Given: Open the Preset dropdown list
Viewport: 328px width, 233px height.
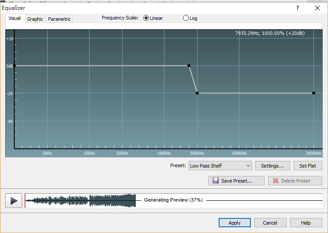Looking at the screenshot, I should pos(220,166).
